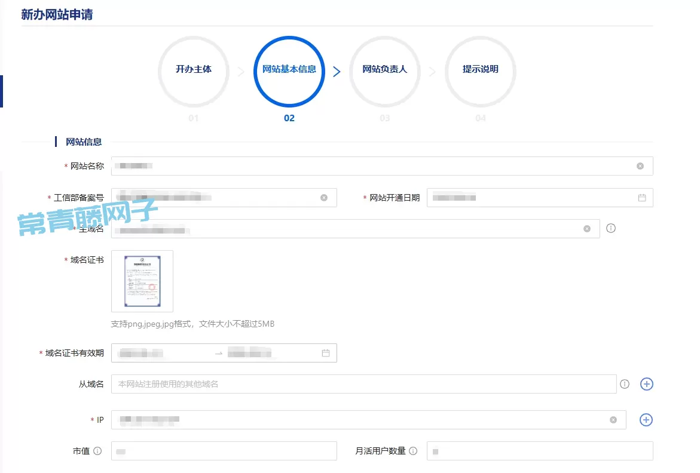Go to step 网站负责人
Viewport: 700px width, 473px height.
[385, 69]
